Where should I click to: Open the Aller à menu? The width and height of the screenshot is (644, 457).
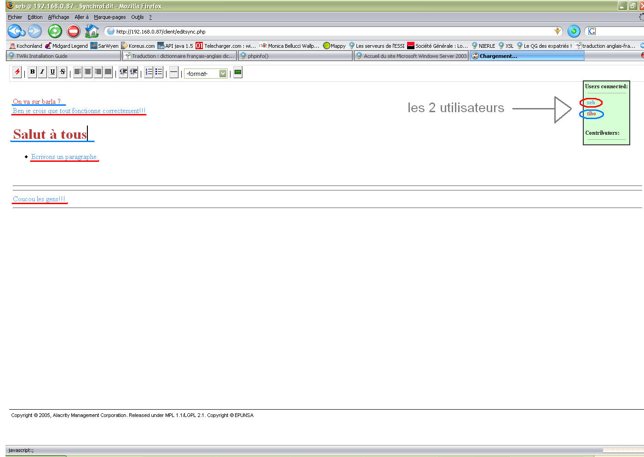(x=81, y=17)
